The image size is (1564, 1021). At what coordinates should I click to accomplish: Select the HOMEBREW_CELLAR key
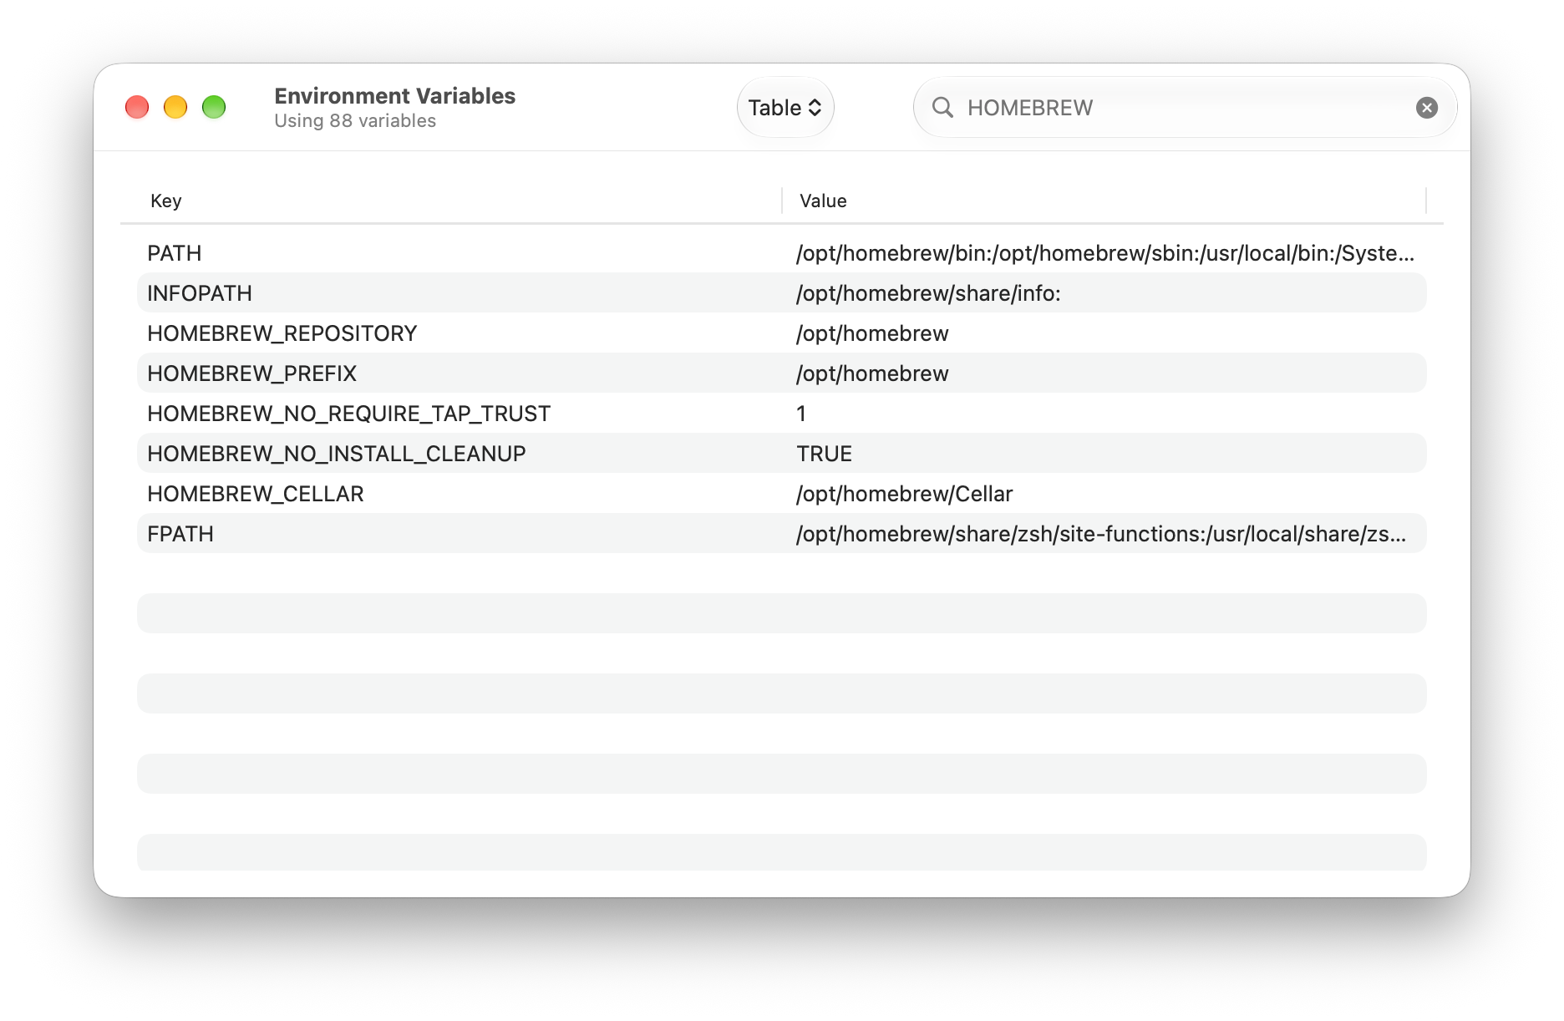coord(256,494)
